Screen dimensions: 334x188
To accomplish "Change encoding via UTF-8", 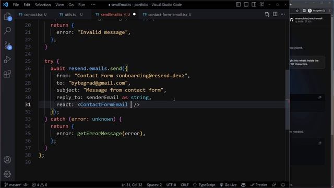I will coord(171,185).
